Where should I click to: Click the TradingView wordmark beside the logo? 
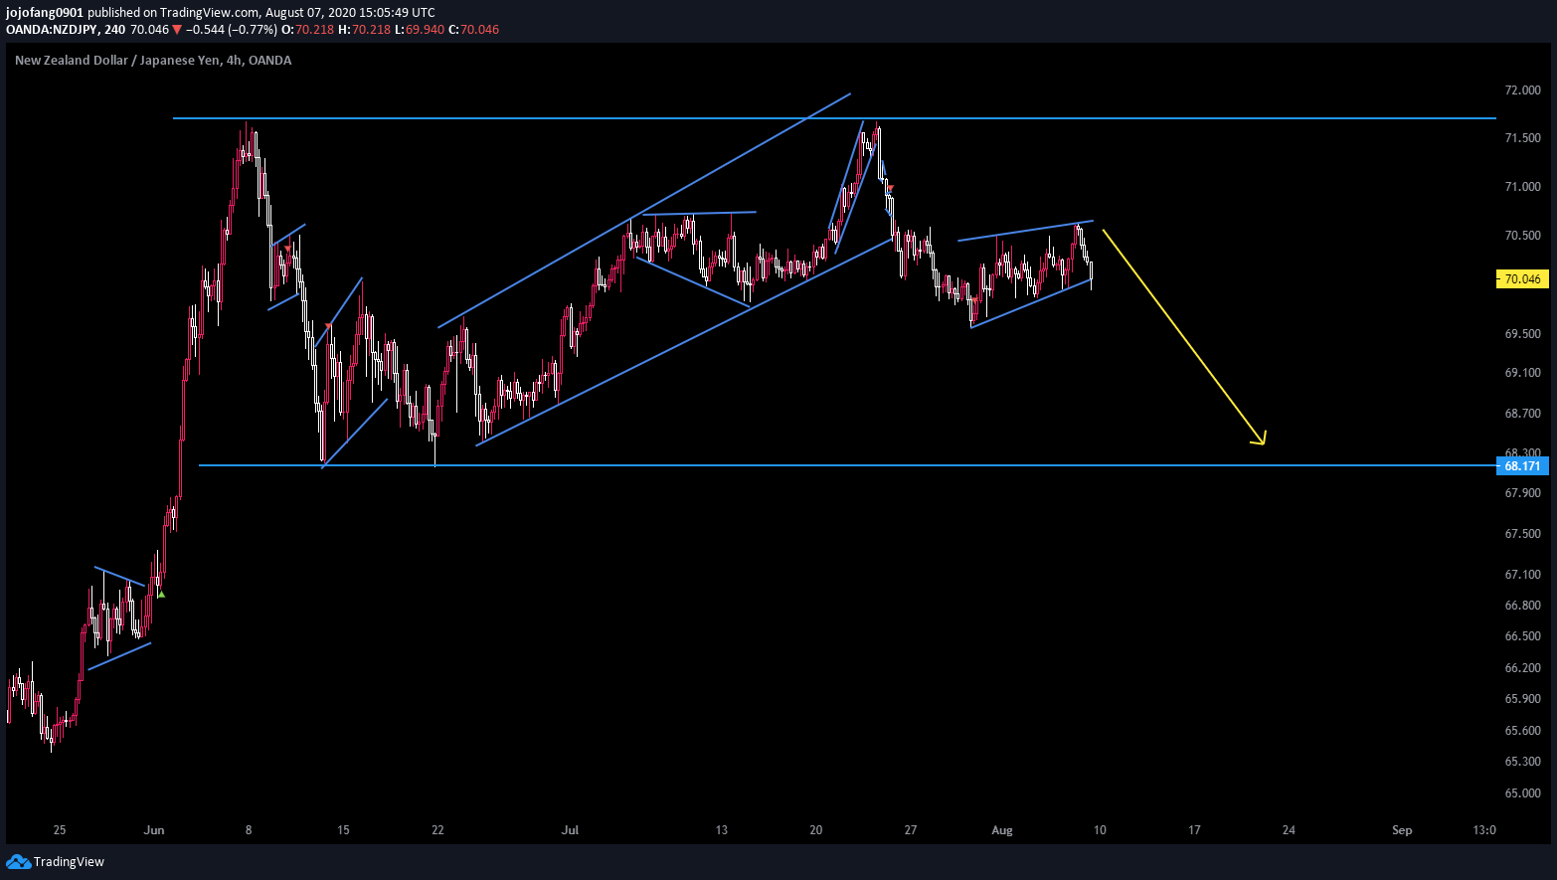[x=69, y=862]
